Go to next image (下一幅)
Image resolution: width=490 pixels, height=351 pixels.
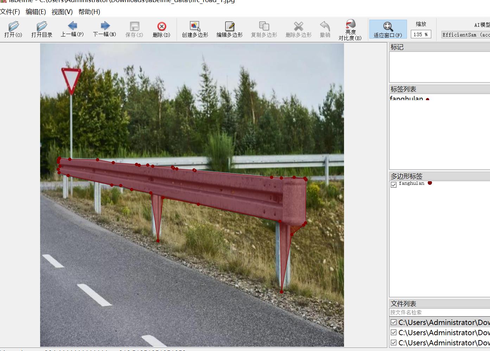coord(104,29)
